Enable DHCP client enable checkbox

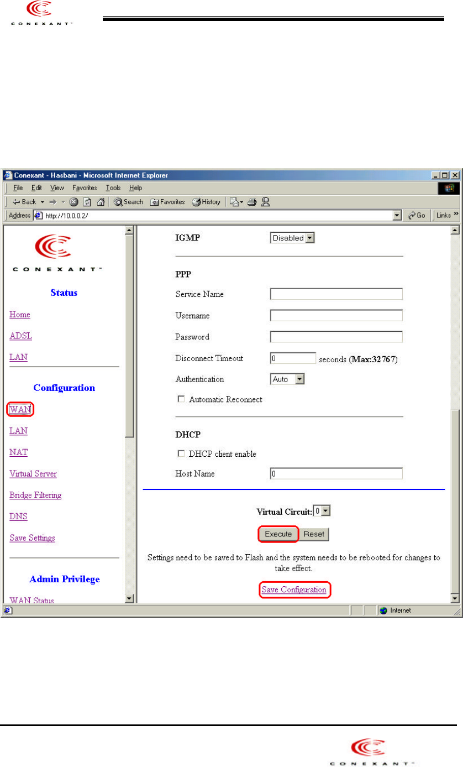pyautogui.click(x=180, y=454)
